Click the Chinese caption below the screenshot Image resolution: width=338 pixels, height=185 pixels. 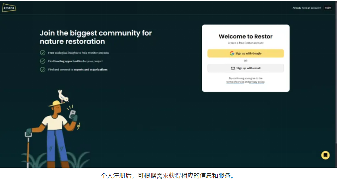pos(168,176)
